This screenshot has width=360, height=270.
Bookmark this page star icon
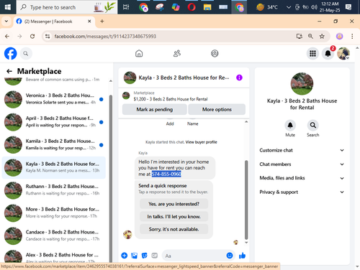coord(322,36)
